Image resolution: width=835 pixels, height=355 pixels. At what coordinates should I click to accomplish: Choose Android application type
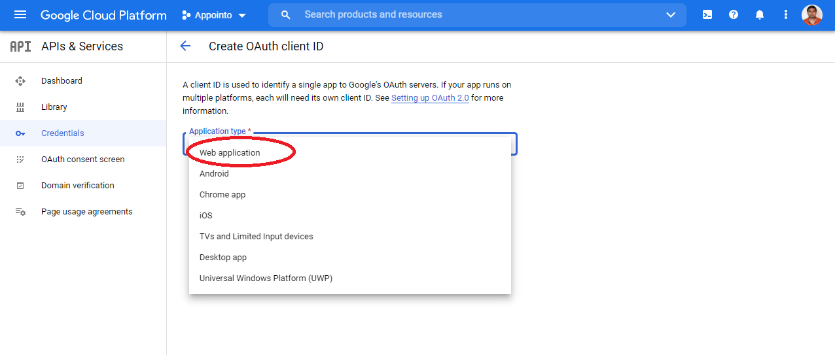point(350,174)
